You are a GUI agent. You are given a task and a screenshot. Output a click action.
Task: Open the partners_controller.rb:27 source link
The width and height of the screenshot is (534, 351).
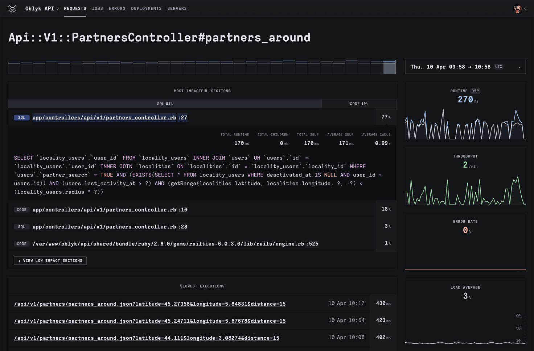pyautogui.click(x=104, y=117)
